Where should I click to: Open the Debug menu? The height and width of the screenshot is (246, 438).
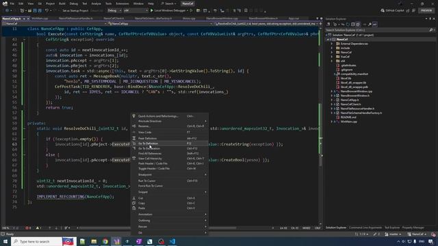point(74,3)
